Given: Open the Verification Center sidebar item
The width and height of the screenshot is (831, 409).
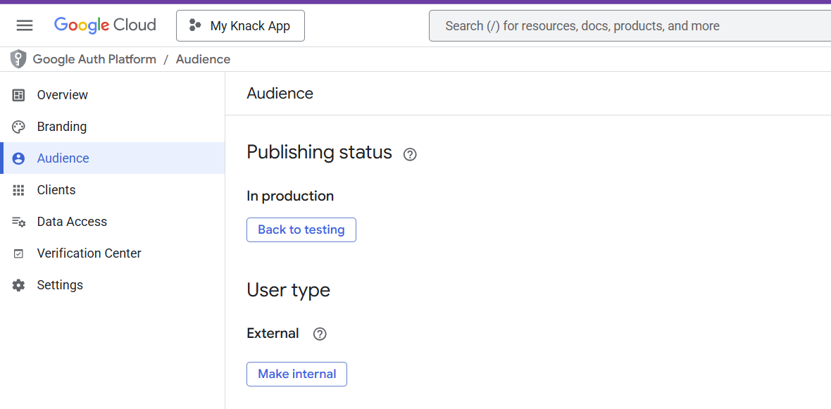Looking at the screenshot, I should click(113, 253).
